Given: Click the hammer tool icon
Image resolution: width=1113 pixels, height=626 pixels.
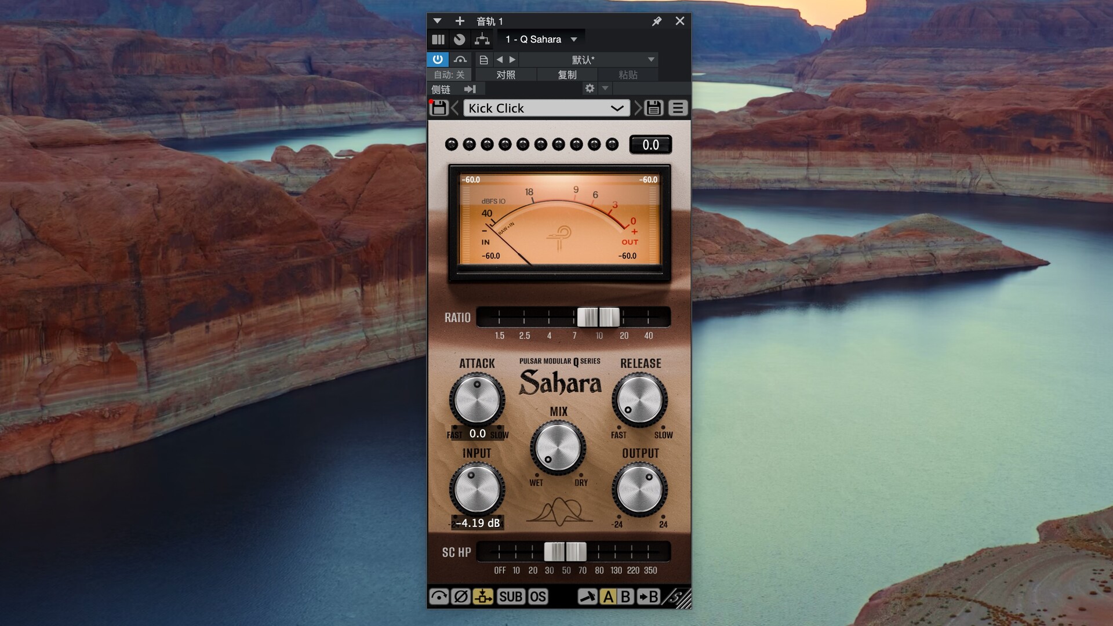Looking at the screenshot, I should click(x=588, y=596).
